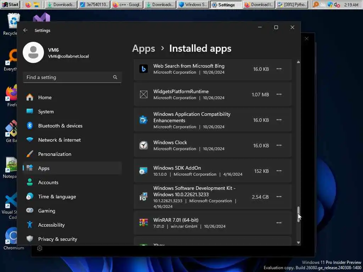Click the Apps breadcrumb link
This screenshot has height=272, width=363.
[x=144, y=49]
